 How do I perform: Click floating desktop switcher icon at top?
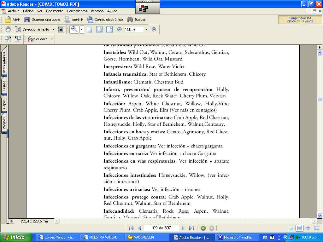click(144, 9)
